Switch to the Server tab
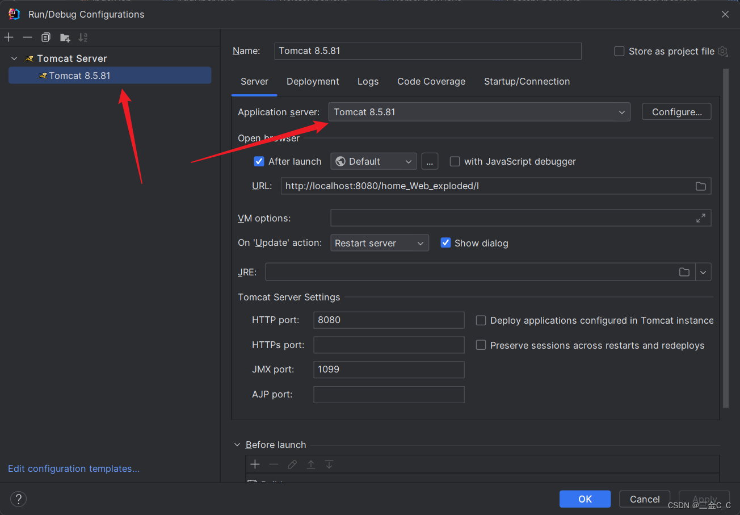Screen dimensions: 740x515 point(254,82)
